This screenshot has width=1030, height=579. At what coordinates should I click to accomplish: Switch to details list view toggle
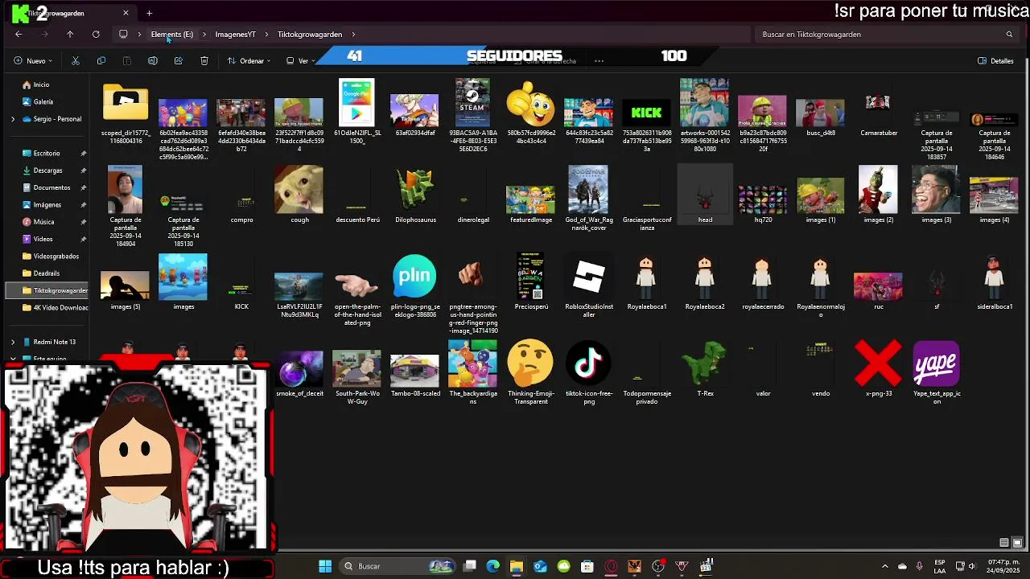click(x=1003, y=543)
